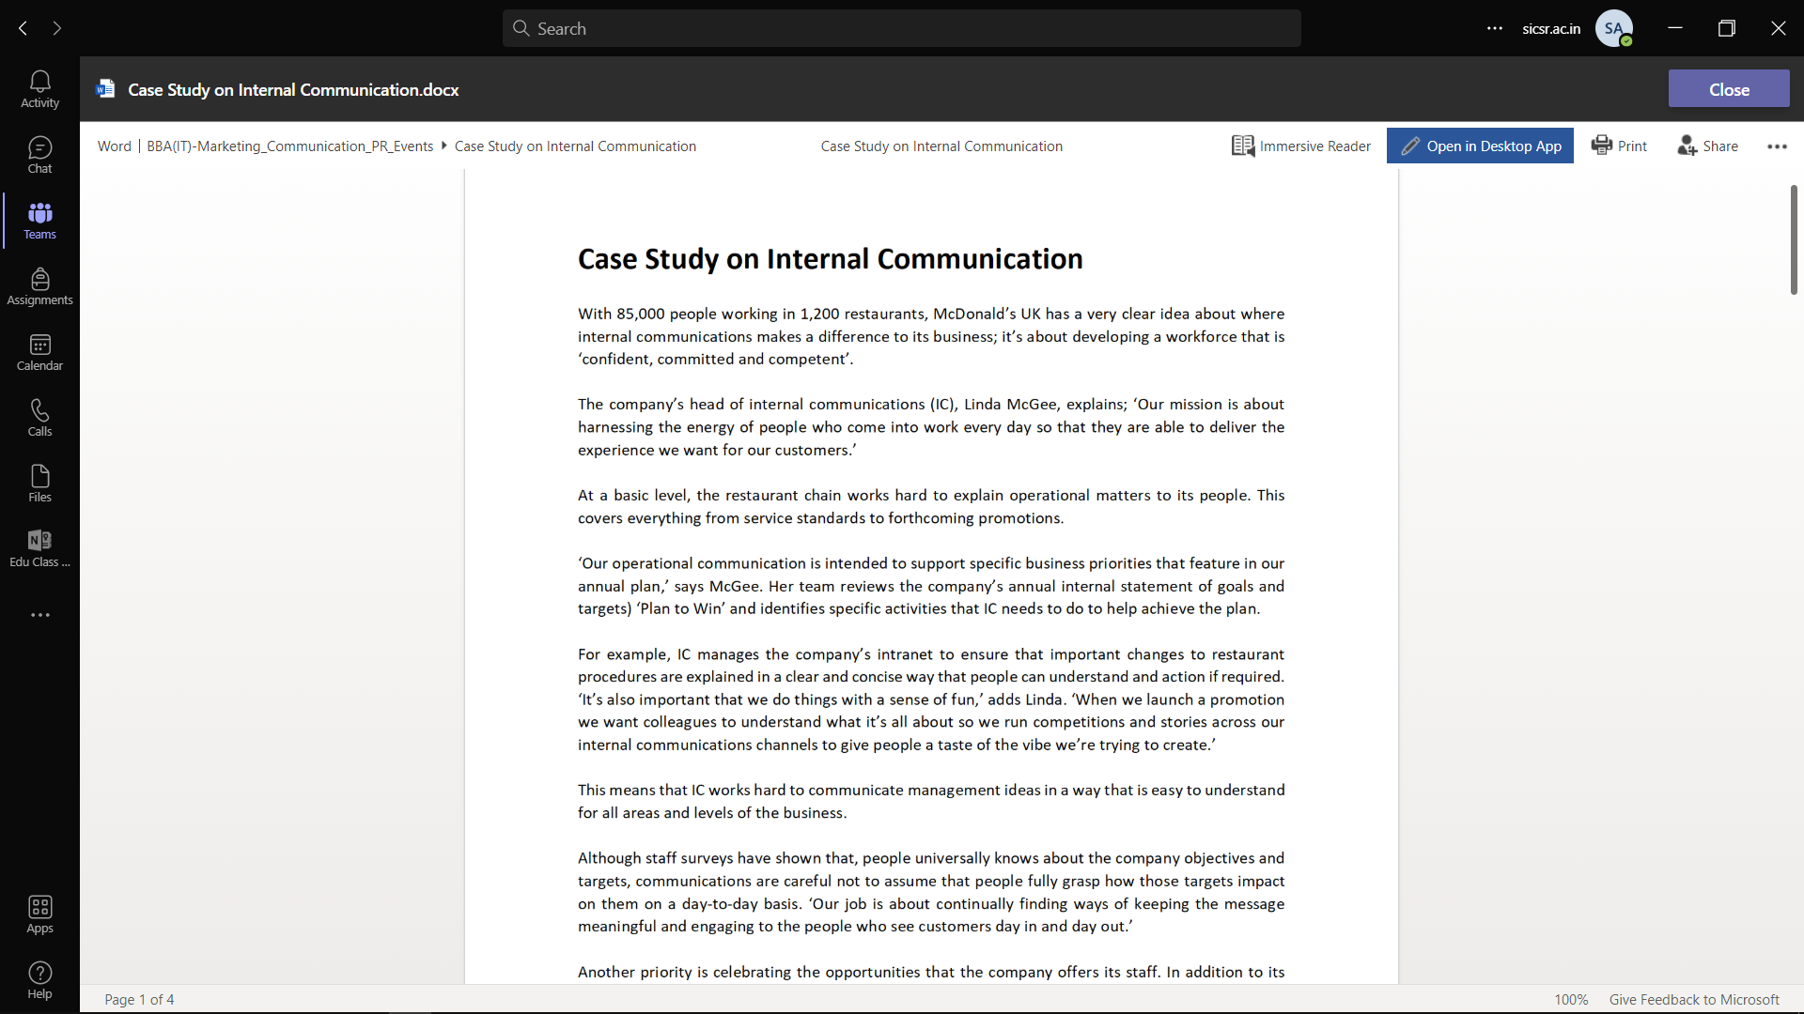The image size is (1804, 1014).
Task: Open Edu Class Notebook
Action: [x=39, y=548]
